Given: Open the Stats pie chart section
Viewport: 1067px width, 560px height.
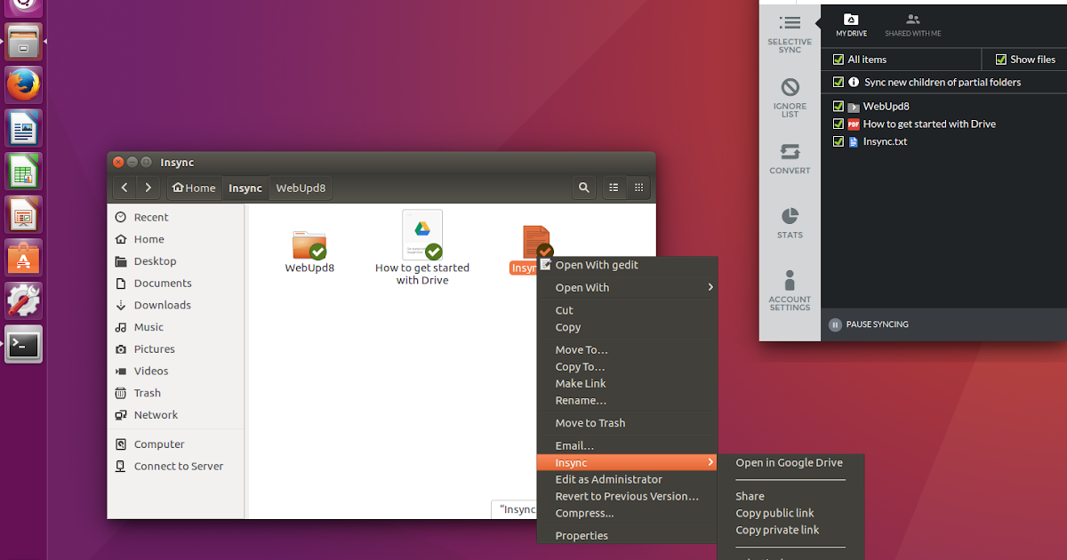Looking at the screenshot, I should coord(790,223).
